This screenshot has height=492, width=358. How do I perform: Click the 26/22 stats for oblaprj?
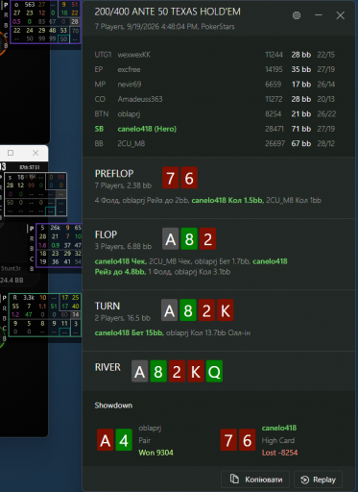pyautogui.click(x=326, y=114)
